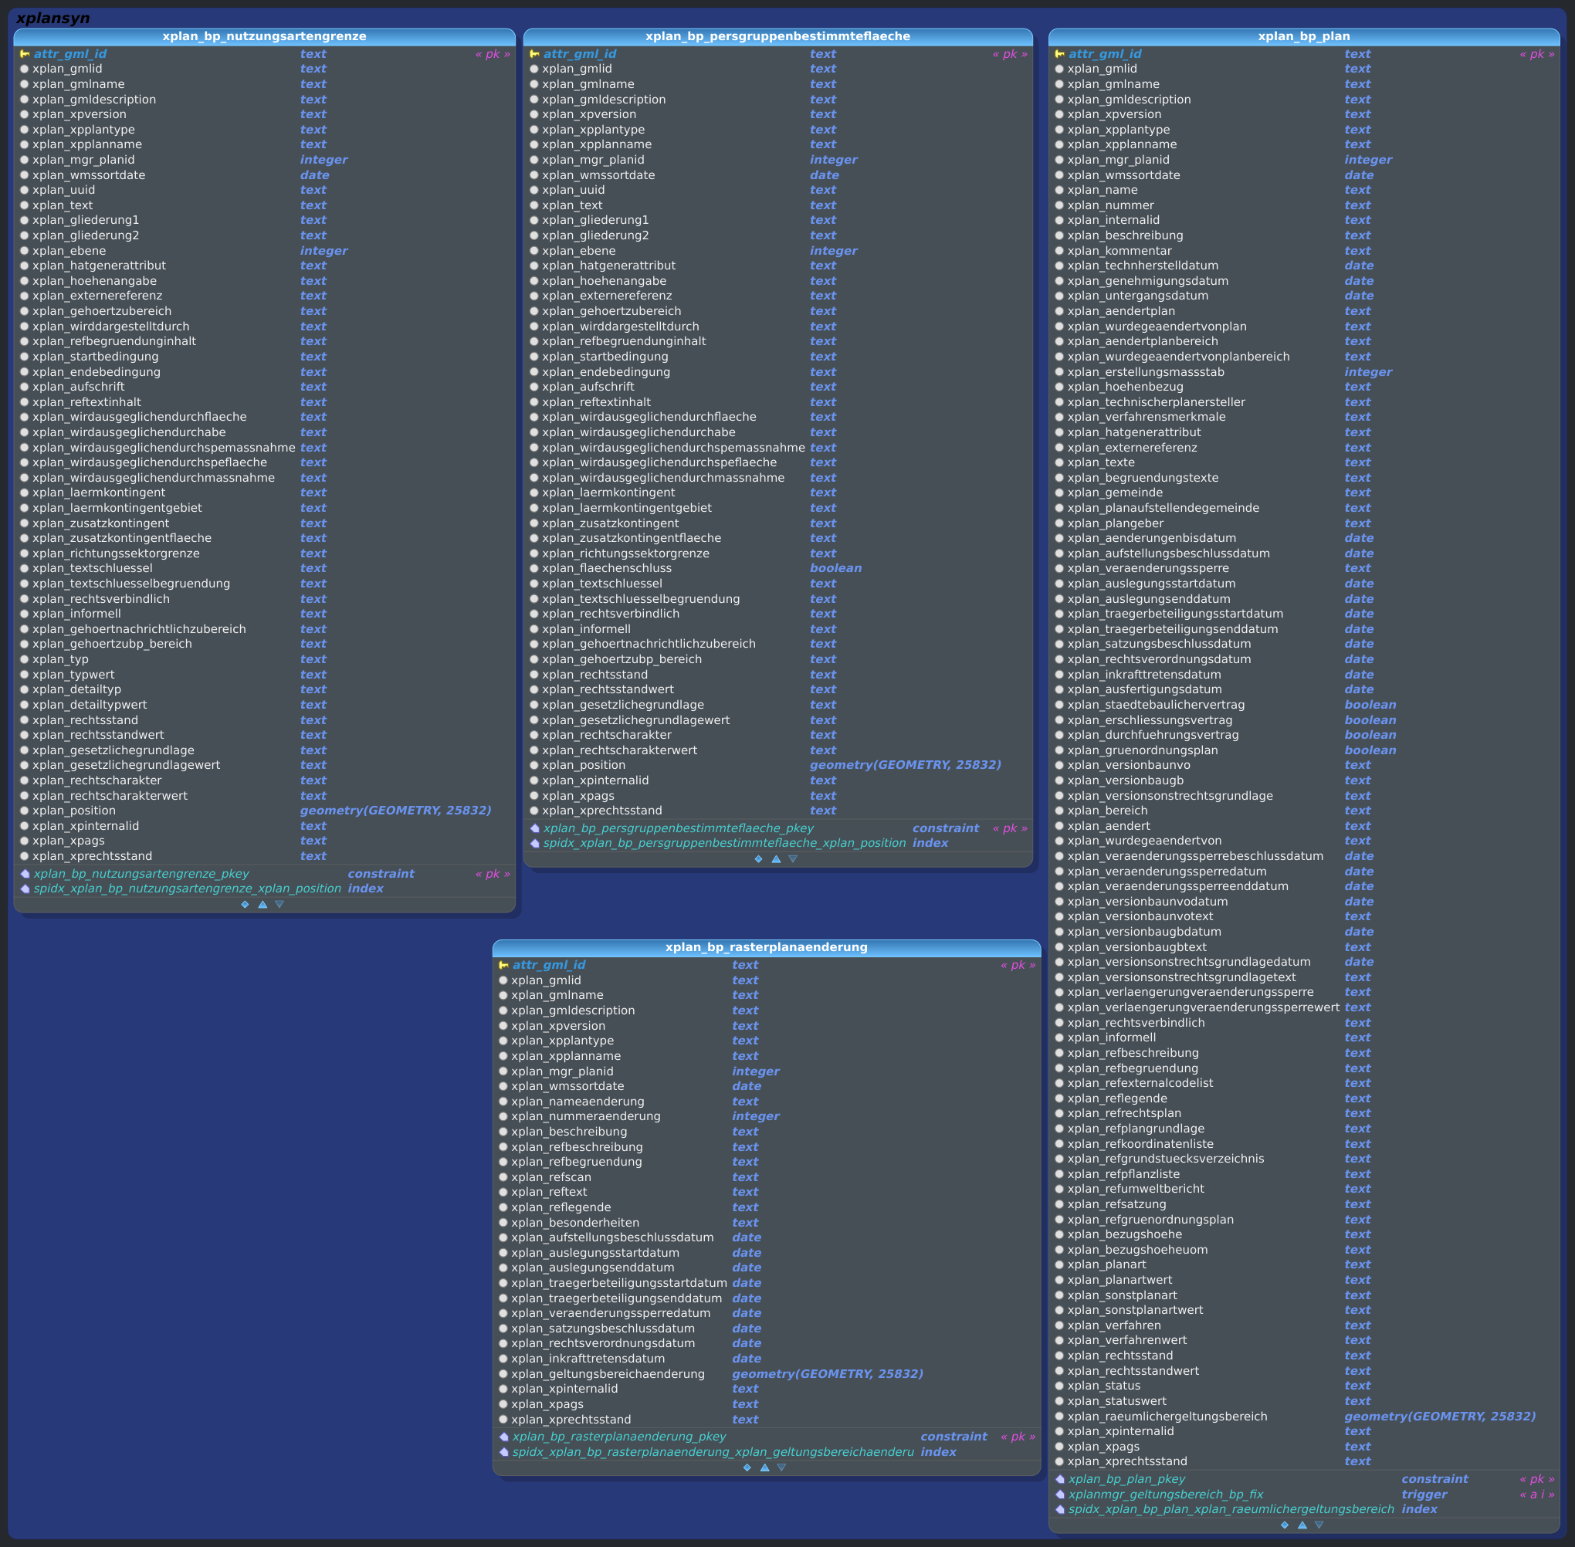The width and height of the screenshot is (1575, 1547).
Task: Click down triangle in xplan_bp_rasterplanaenderung footer
Action: (782, 1467)
